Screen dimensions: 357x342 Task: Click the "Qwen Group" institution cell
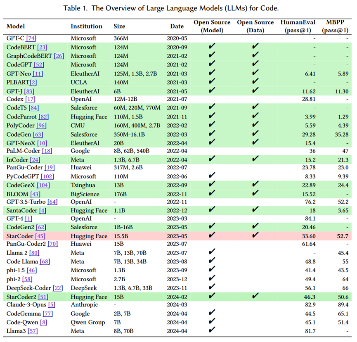tap(88, 323)
